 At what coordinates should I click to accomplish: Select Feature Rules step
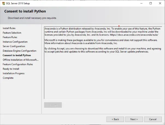tap(10, 37)
